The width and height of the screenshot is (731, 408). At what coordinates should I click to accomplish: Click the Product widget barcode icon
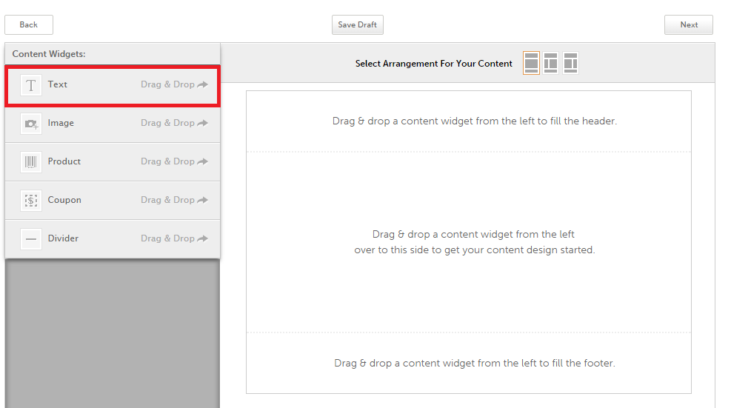coord(31,162)
